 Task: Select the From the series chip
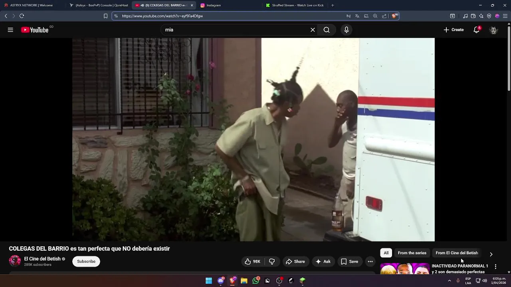click(412, 253)
